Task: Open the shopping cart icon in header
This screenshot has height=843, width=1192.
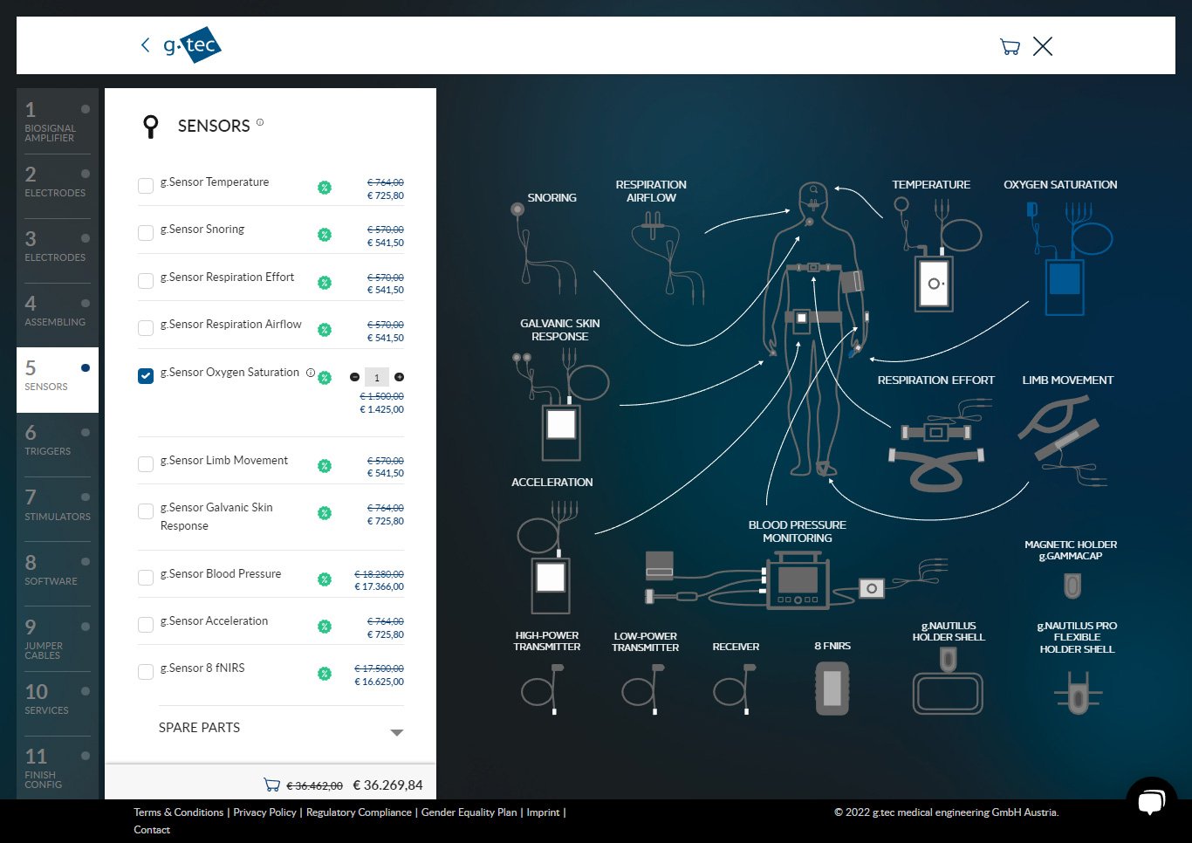Action: [1010, 47]
